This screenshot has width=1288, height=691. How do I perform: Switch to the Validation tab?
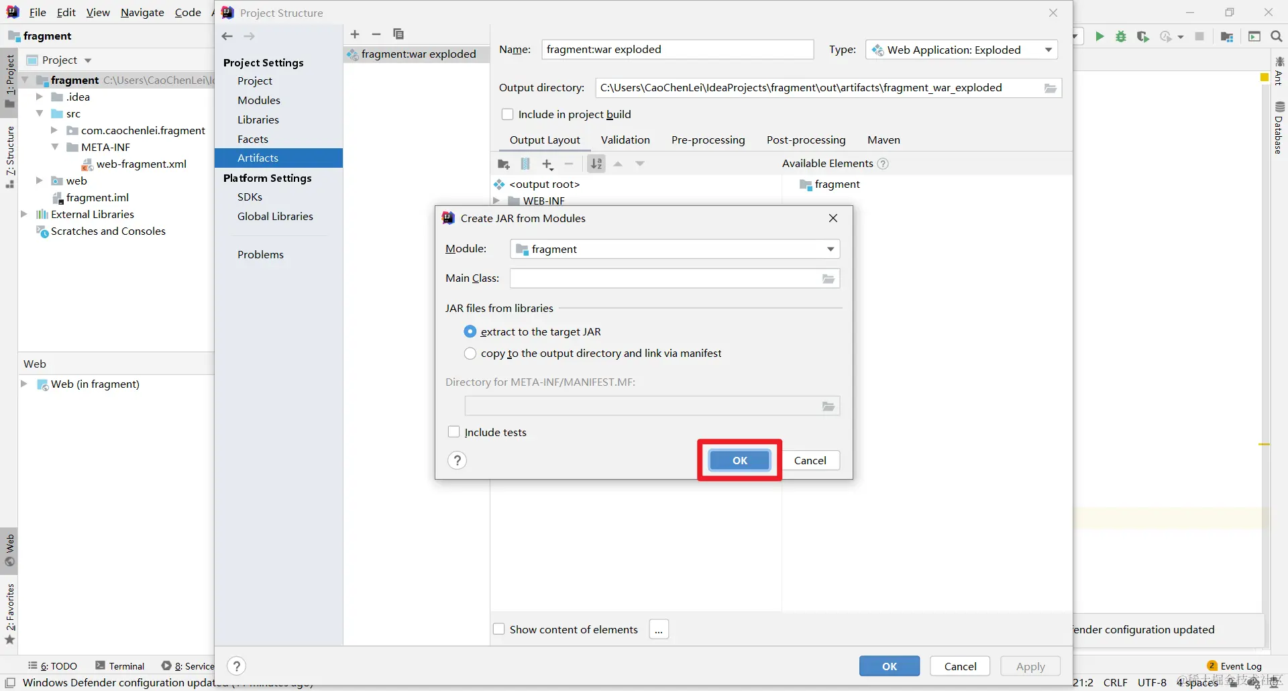(x=625, y=140)
